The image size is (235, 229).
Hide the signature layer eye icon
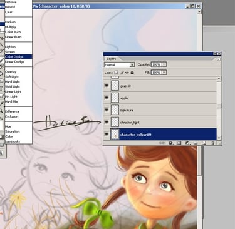(107, 110)
